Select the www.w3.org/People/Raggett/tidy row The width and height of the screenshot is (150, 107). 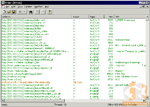[74, 74]
